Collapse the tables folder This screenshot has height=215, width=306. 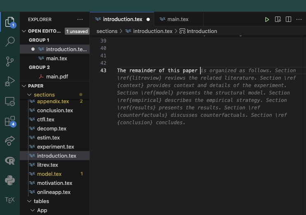point(29,201)
